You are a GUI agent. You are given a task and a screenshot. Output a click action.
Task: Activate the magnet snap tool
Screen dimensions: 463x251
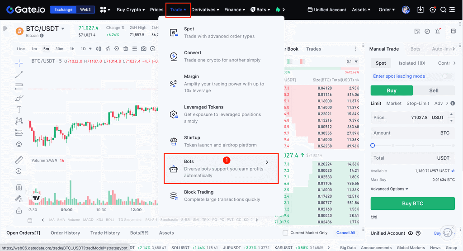click(19, 187)
